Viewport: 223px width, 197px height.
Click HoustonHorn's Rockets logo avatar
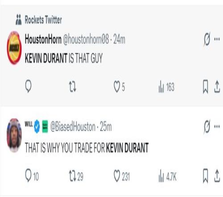(x=14, y=48)
